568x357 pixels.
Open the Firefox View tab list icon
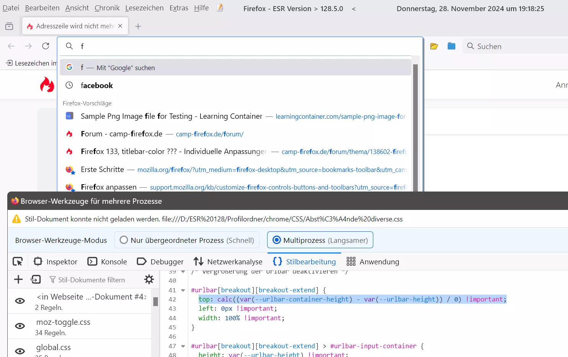9,26
